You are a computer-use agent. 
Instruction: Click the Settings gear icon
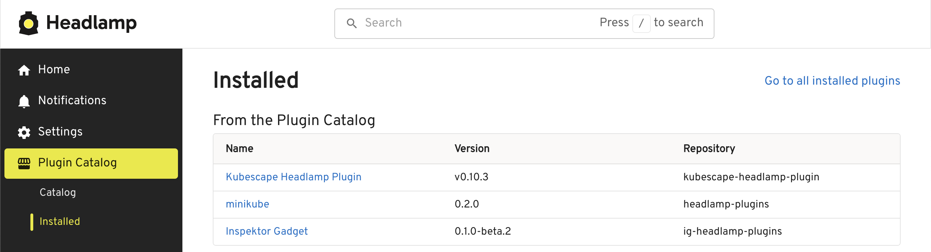(24, 132)
